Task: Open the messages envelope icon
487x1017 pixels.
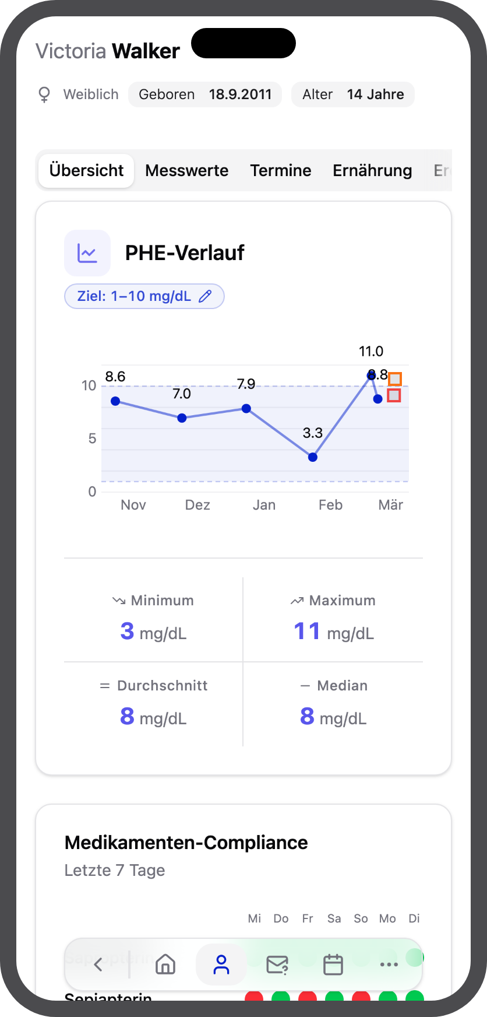Action: (x=277, y=965)
